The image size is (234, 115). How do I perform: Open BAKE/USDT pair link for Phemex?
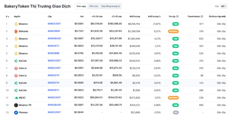tap(54, 112)
